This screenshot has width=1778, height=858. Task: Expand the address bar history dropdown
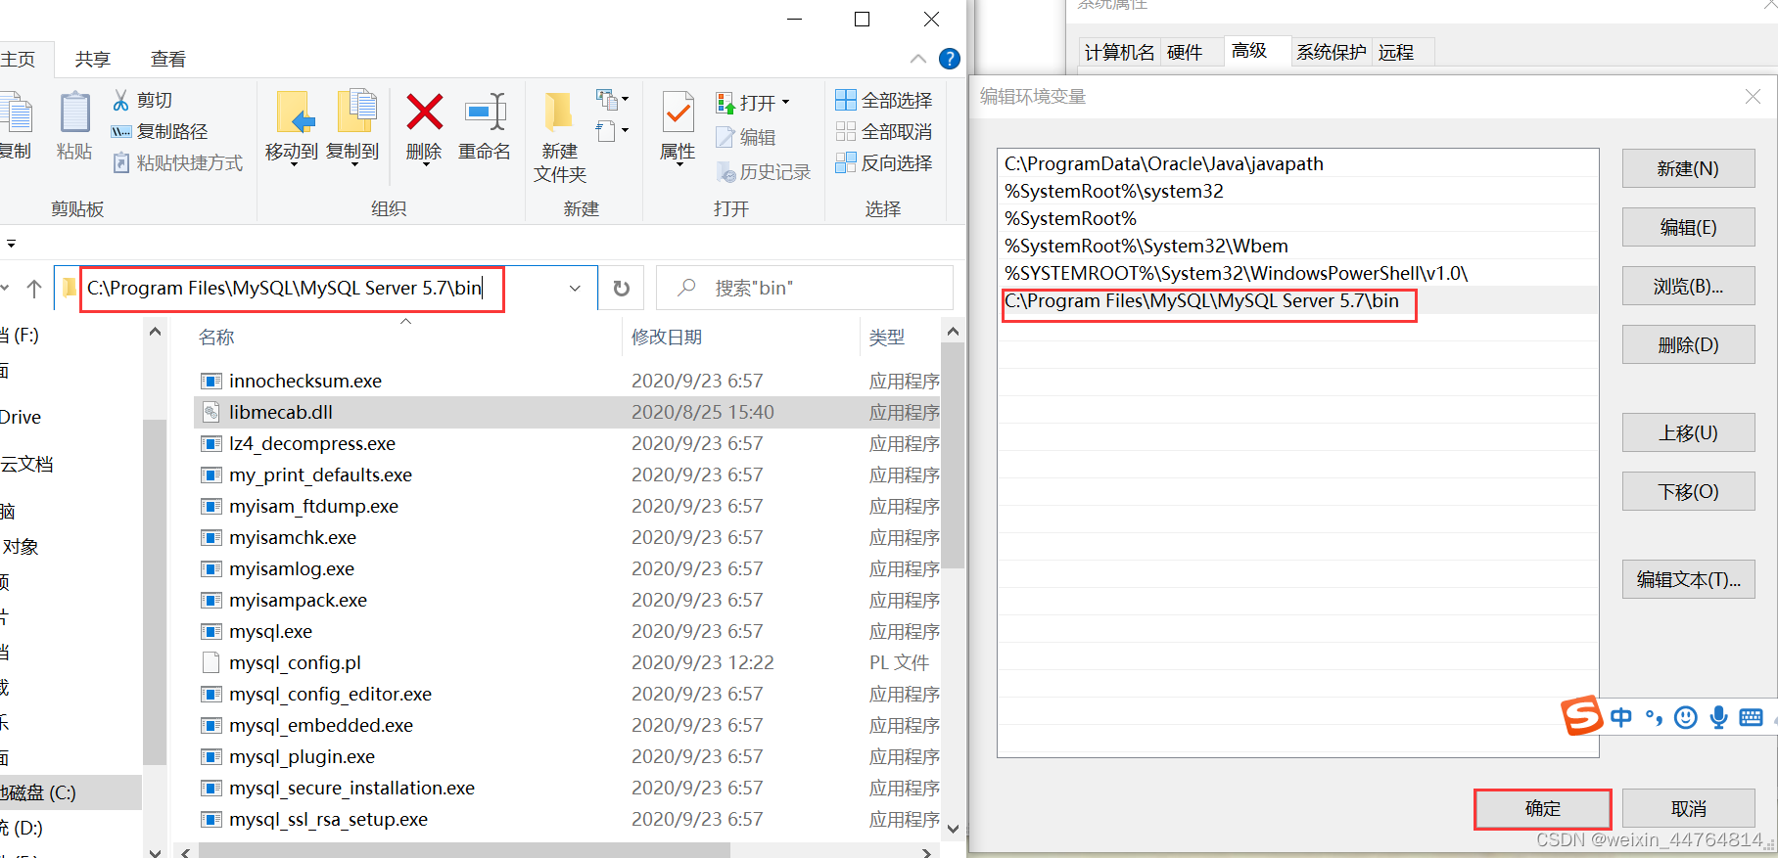click(575, 289)
